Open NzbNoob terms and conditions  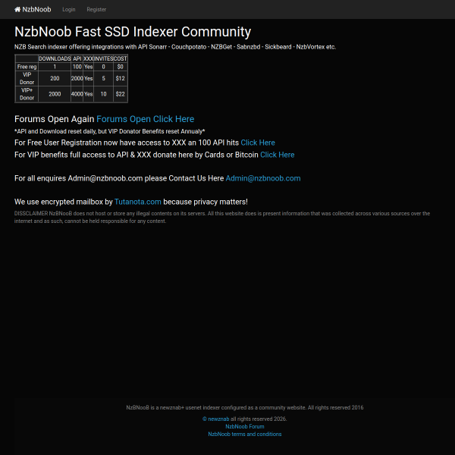pyautogui.click(x=245, y=434)
